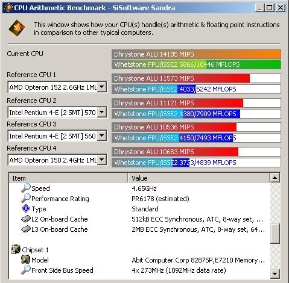Viewport: 289px width, 283px height.
Task: Click the magnifier icon beside Front Side Bus Speed
Action: pyautogui.click(x=26, y=270)
